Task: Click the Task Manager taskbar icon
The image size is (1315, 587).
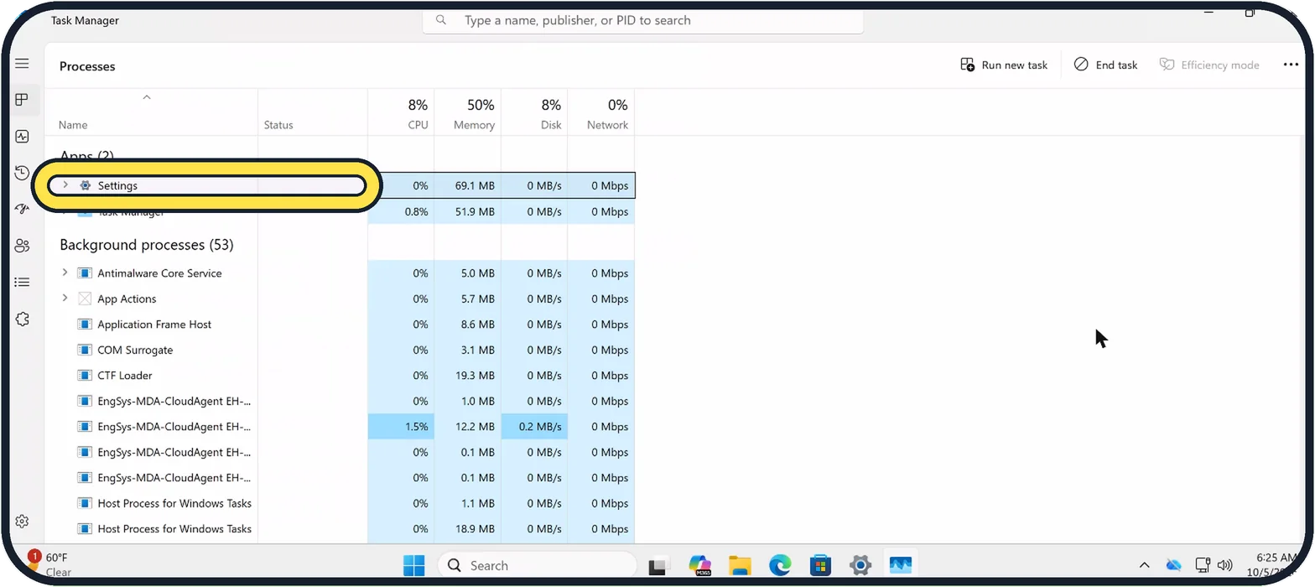Action: pyautogui.click(x=900, y=565)
